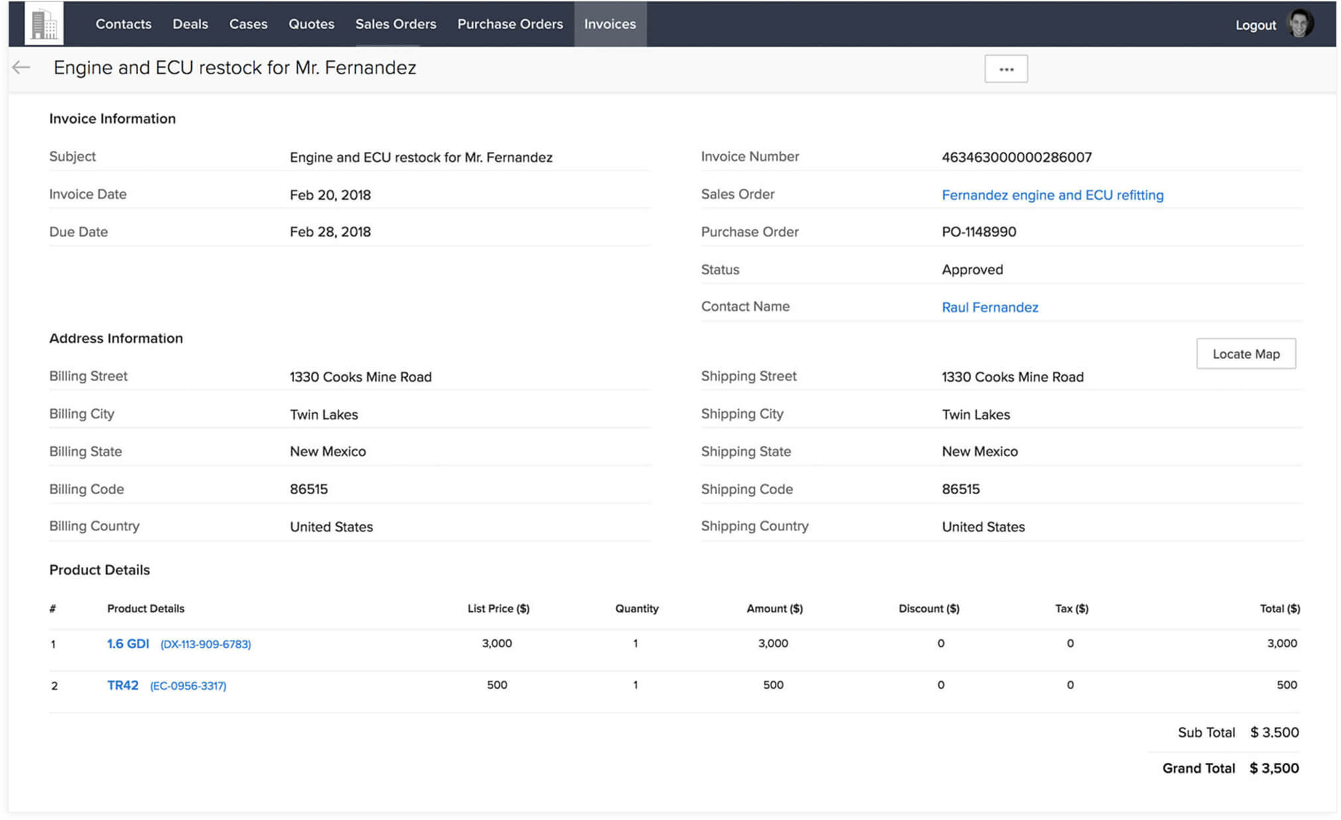Click the Logout link
The height and width of the screenshot is (820, 1341).
pyautogui.click(x=1255, y=25)
